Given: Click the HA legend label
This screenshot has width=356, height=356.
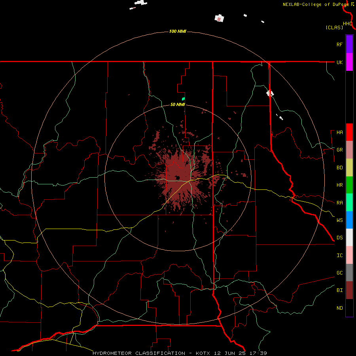Looking at the screenshot, I should [339, 132].
